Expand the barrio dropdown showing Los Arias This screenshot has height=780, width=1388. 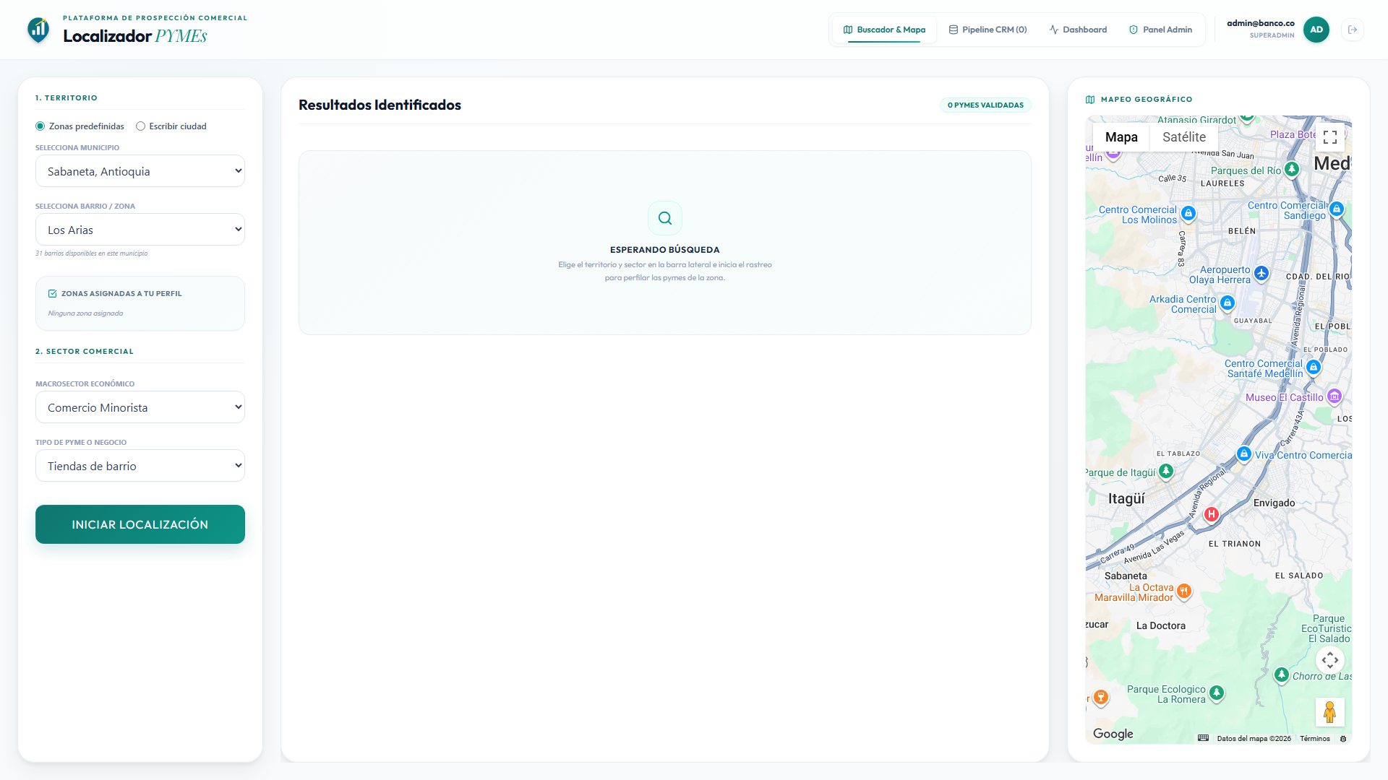point(140,230)
